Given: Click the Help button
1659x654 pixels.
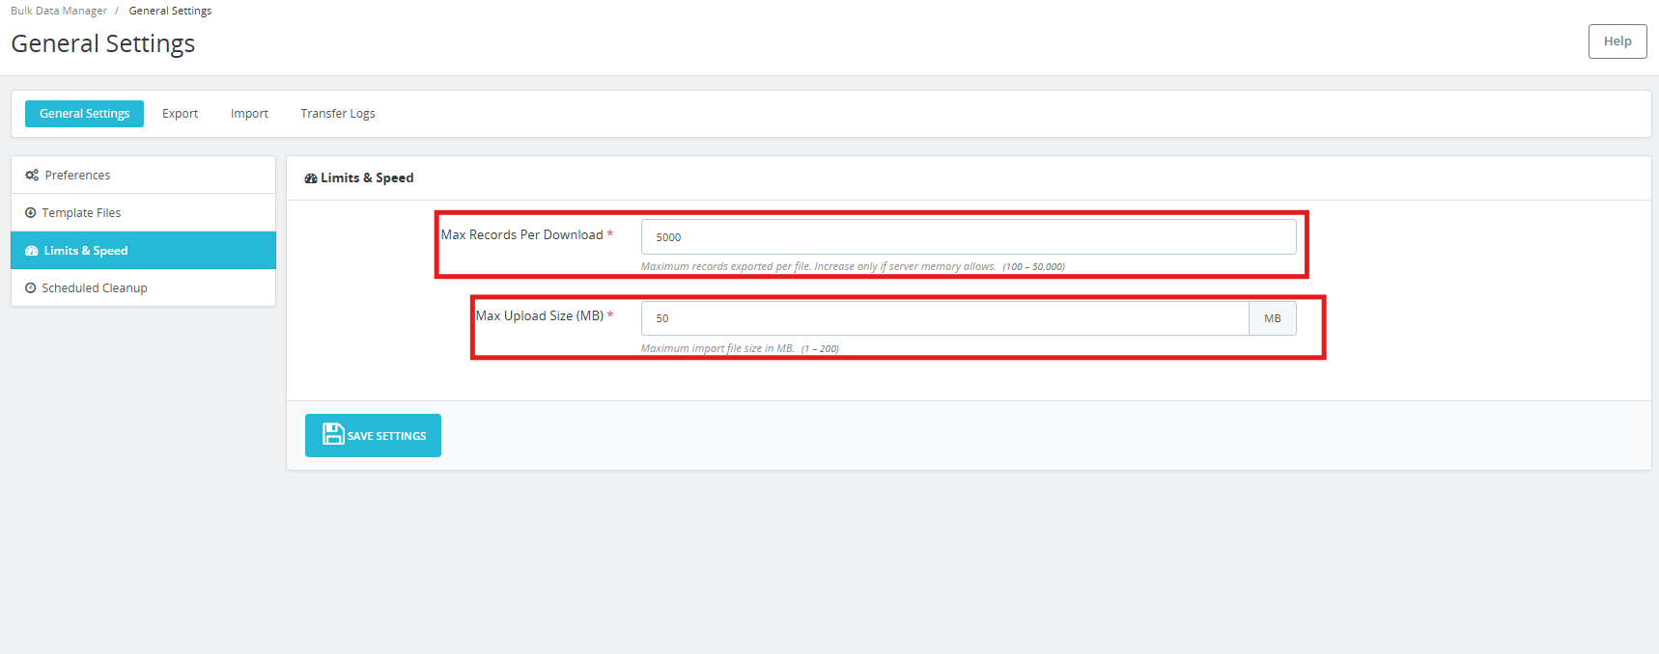Looking at the screenshot, I should point(1617,41).
